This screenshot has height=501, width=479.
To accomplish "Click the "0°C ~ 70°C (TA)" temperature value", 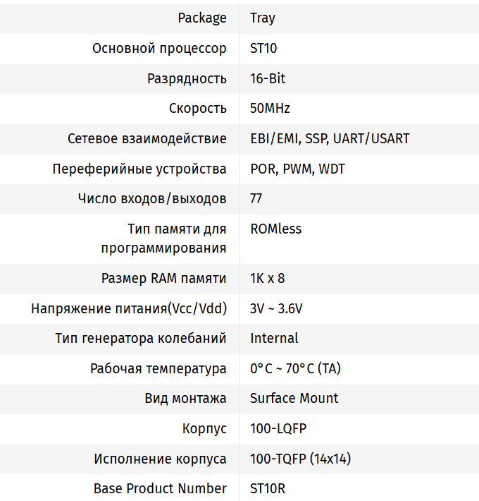I will tap(295, 368).
